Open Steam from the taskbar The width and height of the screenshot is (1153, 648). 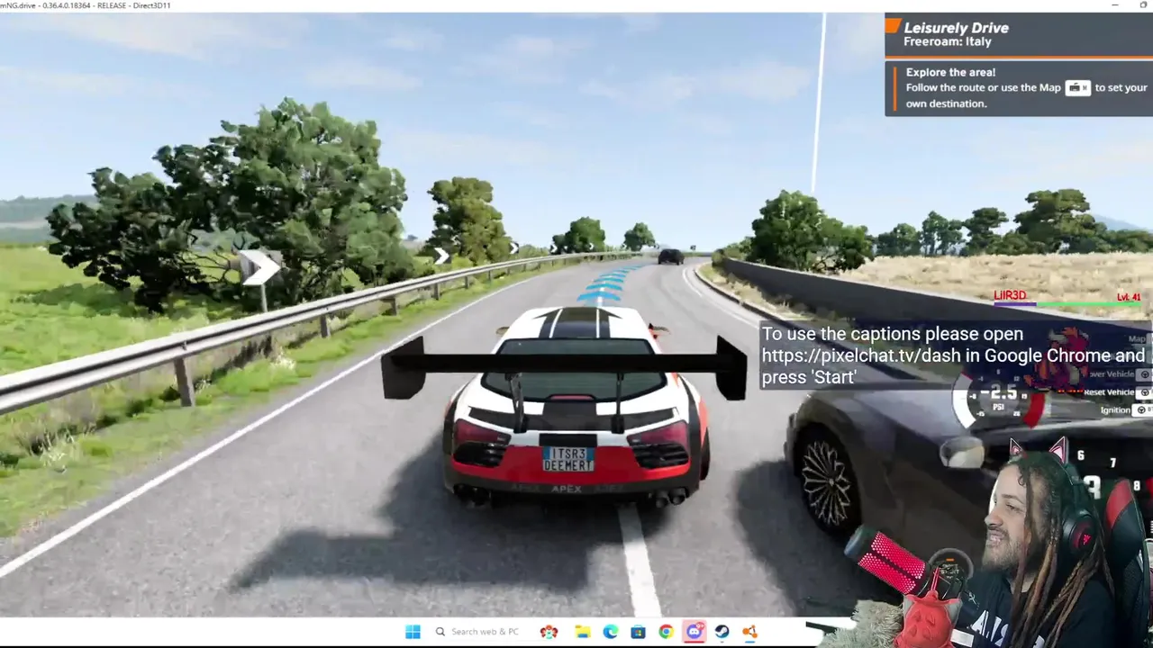[722, 632]
